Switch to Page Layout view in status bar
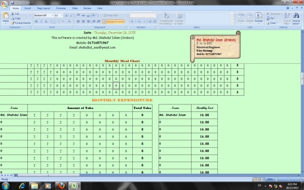 pos(259,179)
